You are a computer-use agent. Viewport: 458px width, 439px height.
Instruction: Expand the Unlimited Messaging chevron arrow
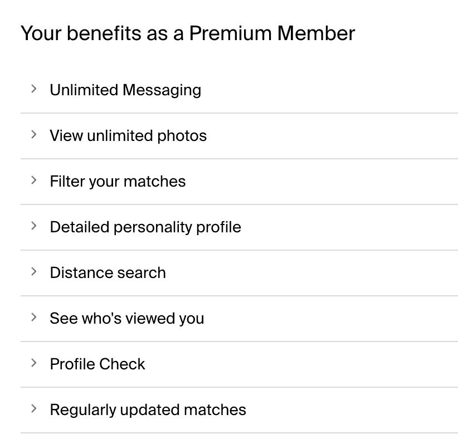[x=34, y=89]
